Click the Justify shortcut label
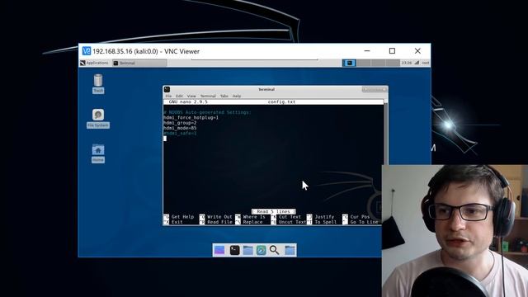This screenshot has height=297, width=528. point(324,217)
